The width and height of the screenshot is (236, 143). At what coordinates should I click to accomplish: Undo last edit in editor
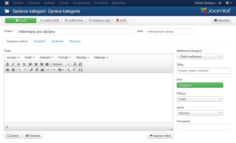[x=19, y=70]
